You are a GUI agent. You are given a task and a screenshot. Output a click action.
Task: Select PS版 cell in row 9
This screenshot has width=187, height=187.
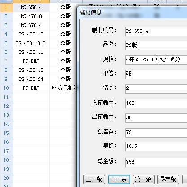click(63, 79)
